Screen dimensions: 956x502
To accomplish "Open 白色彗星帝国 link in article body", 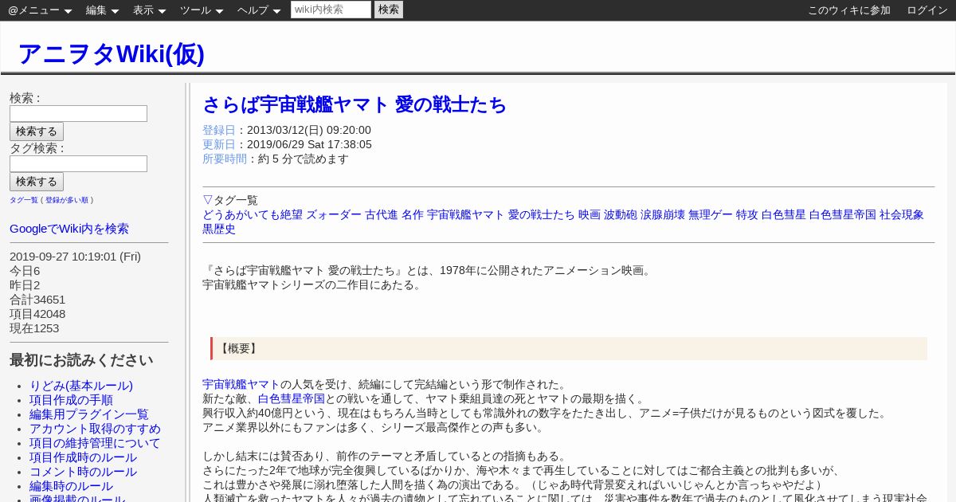I will tap(291, 398).
